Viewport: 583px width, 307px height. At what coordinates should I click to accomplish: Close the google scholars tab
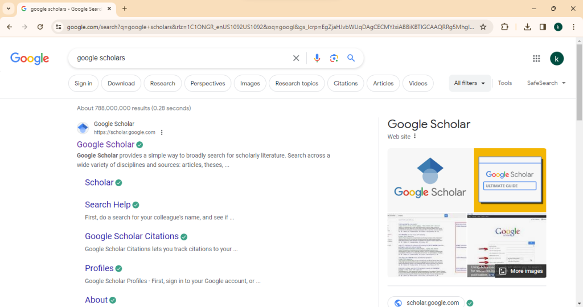pyautogui.click(x=109, y=9)
